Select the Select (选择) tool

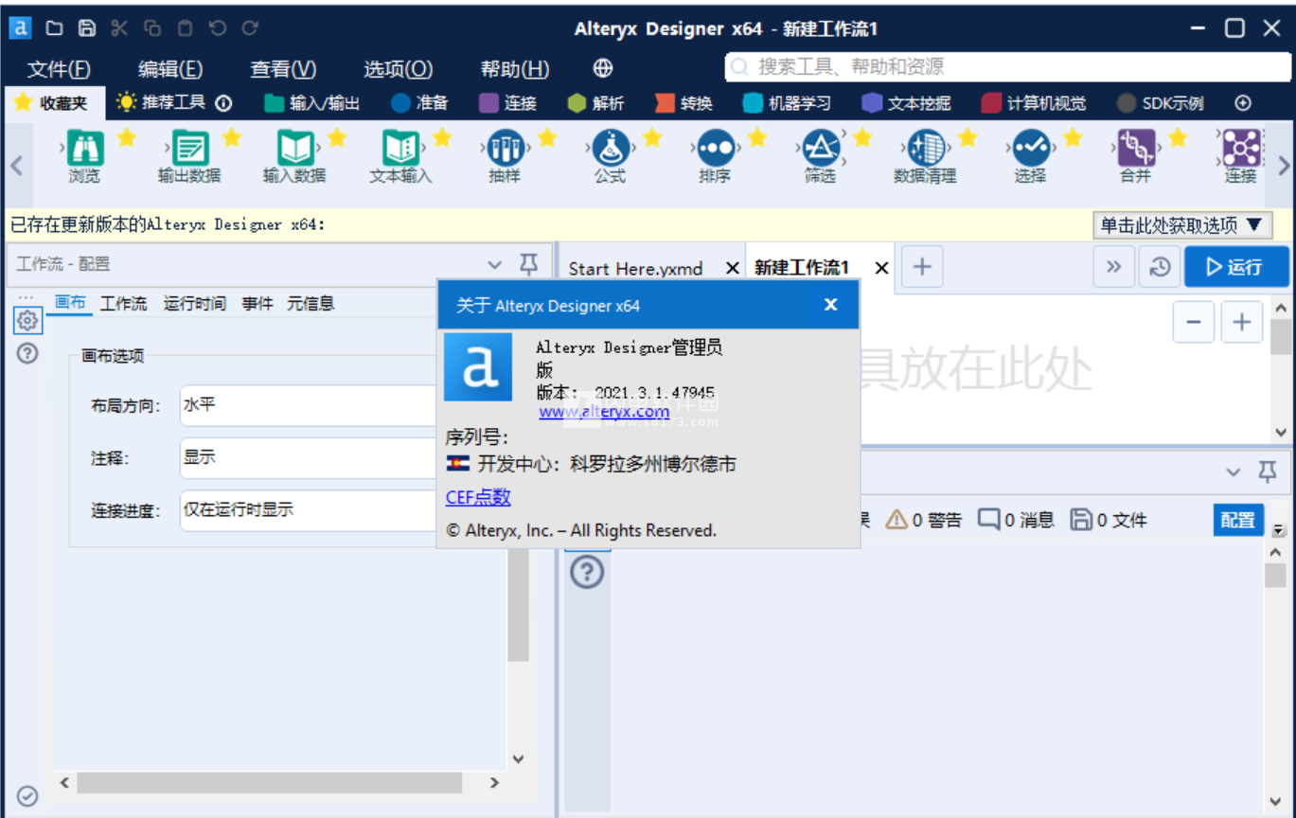click(x=1031, y=150)
